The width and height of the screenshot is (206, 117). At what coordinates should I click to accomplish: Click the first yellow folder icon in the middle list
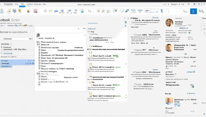[x=91, y=52]
